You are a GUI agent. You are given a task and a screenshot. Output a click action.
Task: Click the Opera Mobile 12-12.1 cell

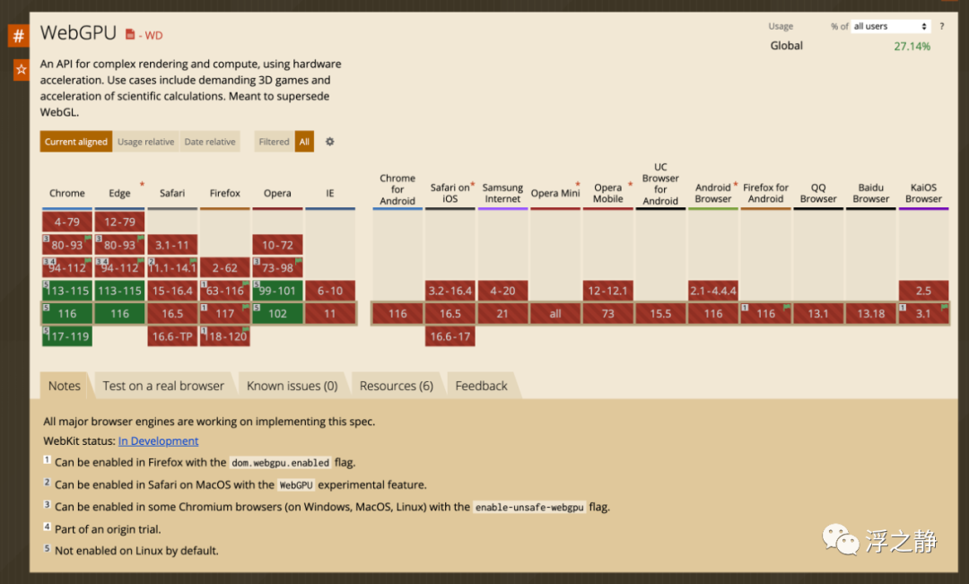click(x=608, y=291)
